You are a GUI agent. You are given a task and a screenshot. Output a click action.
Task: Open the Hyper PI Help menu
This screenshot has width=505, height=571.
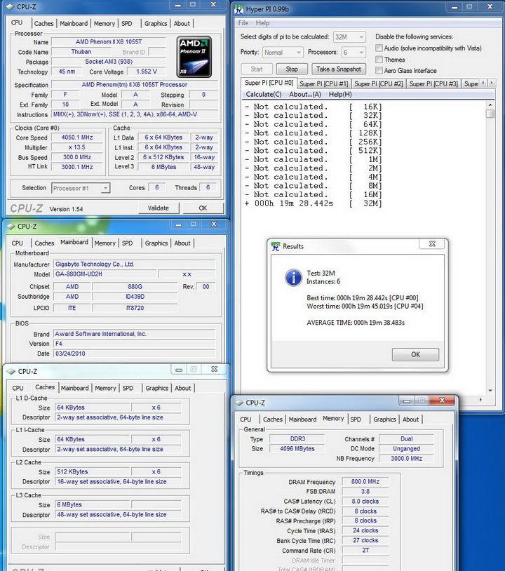262,23
